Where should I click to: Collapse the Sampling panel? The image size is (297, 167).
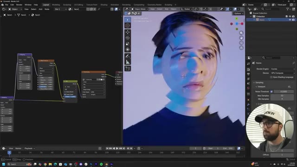tap(254, 83)
